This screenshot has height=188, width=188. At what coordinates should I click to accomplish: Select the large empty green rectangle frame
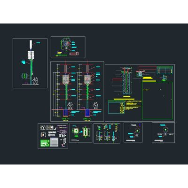pyautogui.click(x=157, y=101)
